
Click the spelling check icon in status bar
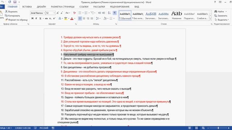tap(35, 128)
